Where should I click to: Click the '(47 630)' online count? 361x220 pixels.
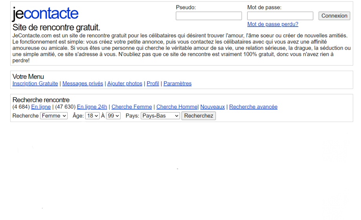click(65, 107)
